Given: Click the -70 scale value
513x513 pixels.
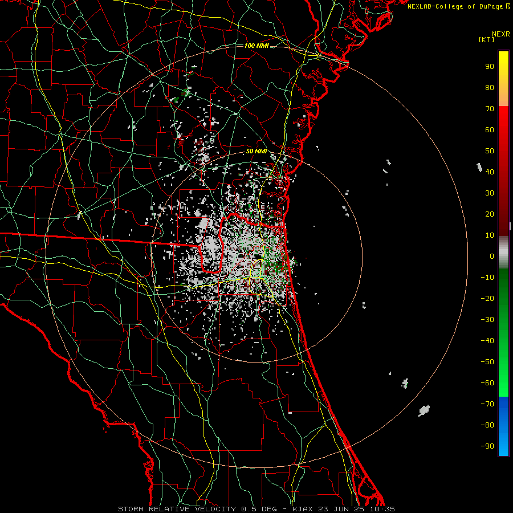Looking at the screenshot, I should [x=487, y=404].
